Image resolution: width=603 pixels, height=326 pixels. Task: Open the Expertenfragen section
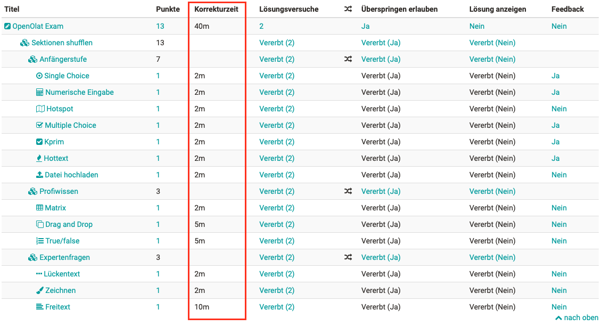[64, 257]
